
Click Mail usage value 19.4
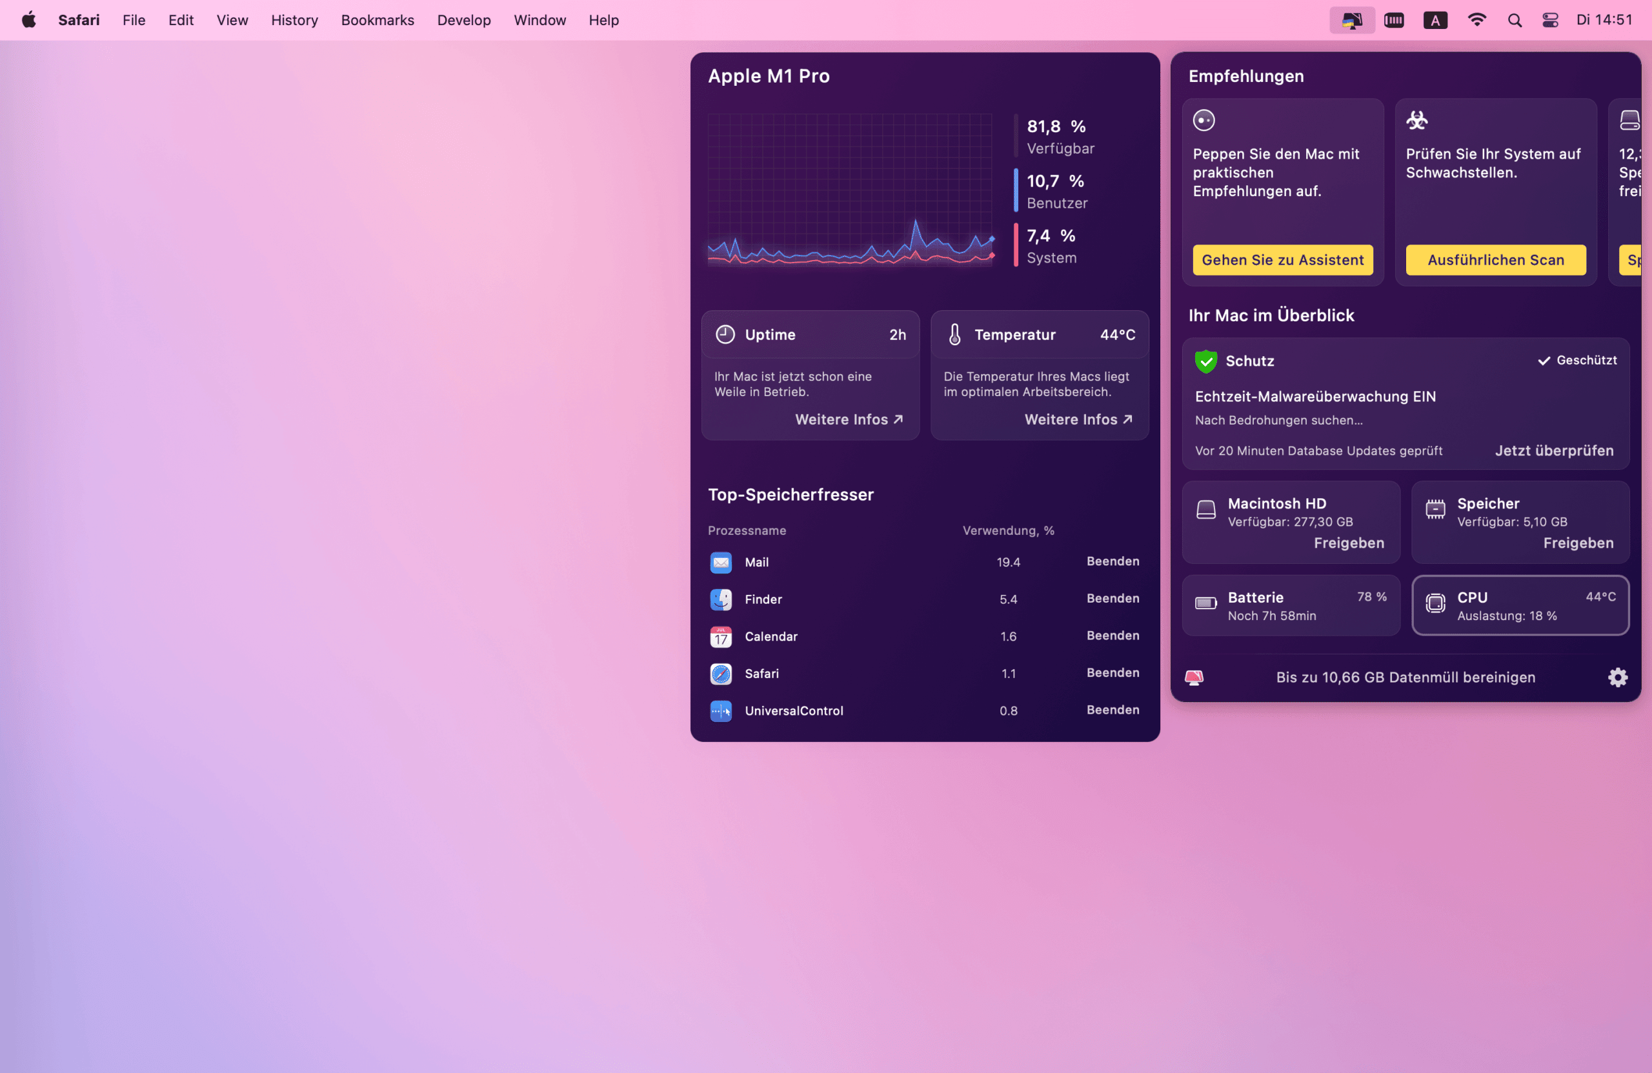click(x=1008, y=562)
